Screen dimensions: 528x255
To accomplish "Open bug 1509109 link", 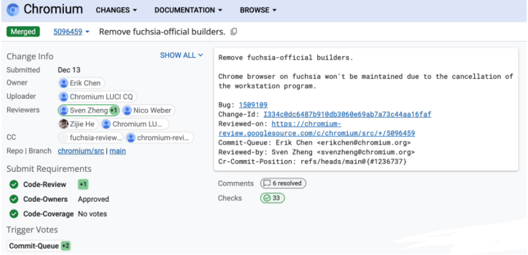I will coord(253,105).
